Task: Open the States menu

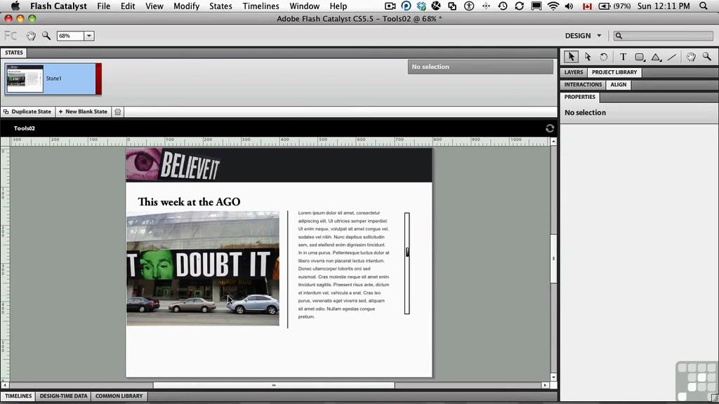Action: 220,6
